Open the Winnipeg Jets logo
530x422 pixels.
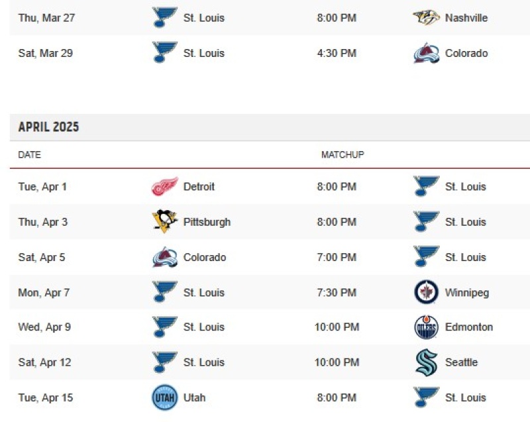point(426,292)
